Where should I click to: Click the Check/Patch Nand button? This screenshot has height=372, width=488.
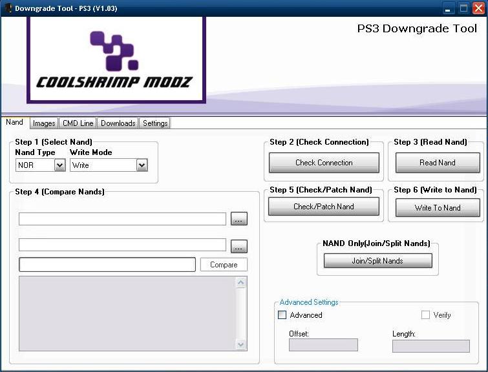coord(324,207)
